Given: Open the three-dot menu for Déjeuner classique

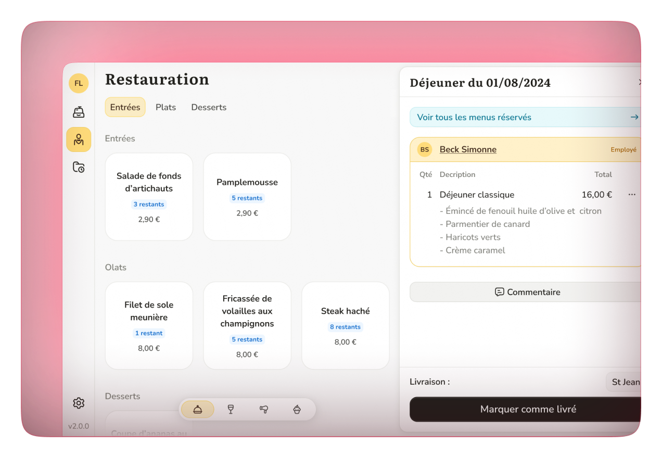Looking at the screenshot, I should coord(632,195).
